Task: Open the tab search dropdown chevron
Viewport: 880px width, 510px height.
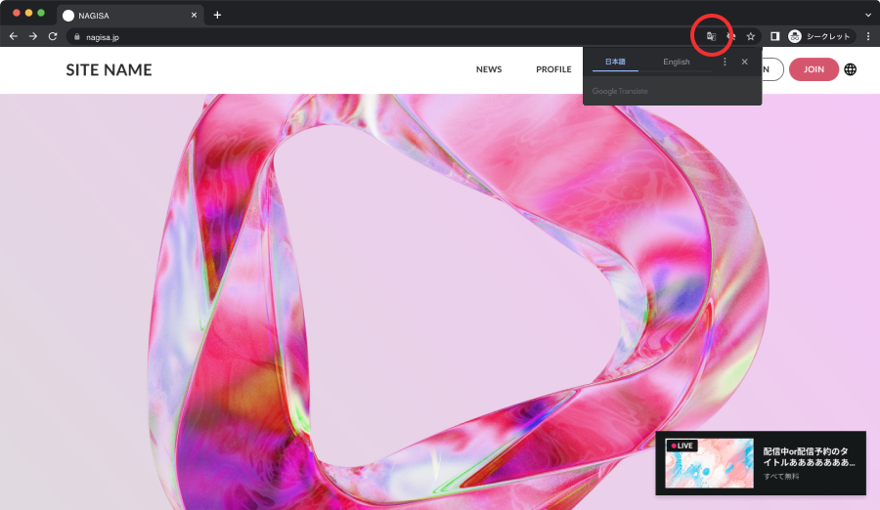Action: tap(868, 16)
